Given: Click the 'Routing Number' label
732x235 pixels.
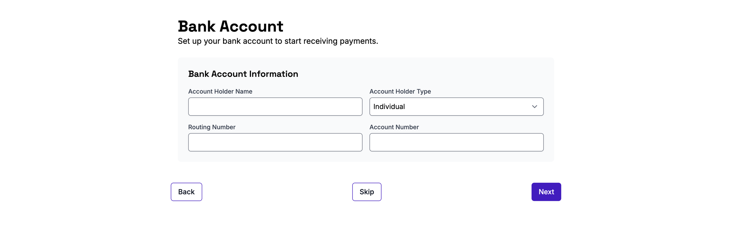Looking at the screenshot, I should (x=212, y=127).
